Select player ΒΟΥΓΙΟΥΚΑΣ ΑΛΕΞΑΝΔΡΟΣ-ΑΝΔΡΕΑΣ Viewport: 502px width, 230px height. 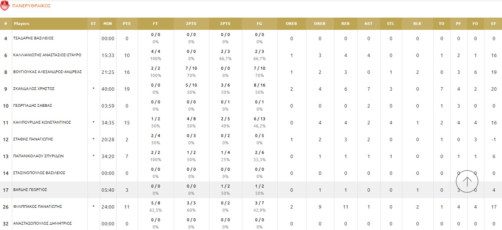pyautogui.click(x=47, y=72)
